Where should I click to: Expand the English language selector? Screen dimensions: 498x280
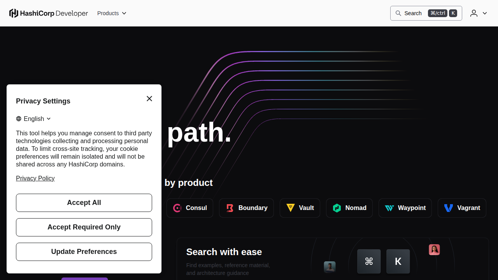(33, 119)
